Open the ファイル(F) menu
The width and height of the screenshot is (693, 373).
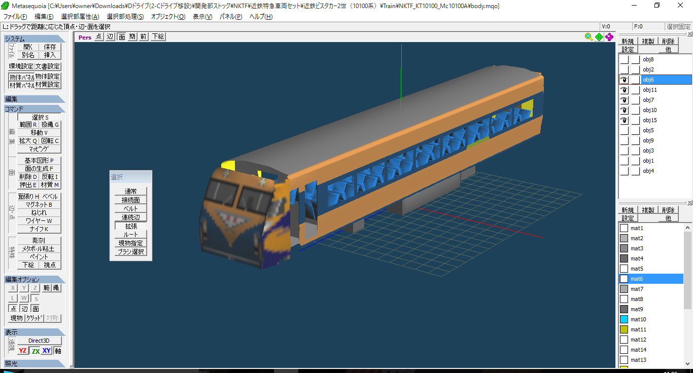pyautogui.click(x=15, y=17)
